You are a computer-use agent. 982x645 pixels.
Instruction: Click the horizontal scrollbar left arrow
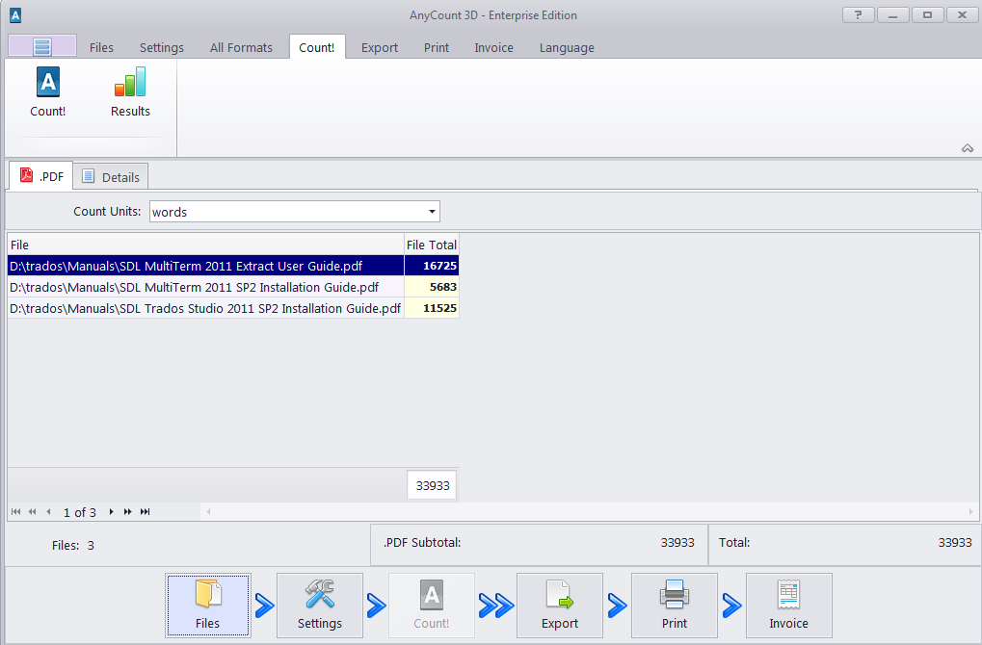pyautogui.click(x=208, y=512)
